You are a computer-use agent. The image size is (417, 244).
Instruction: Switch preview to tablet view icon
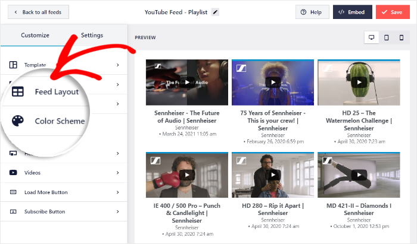(387, 37)
